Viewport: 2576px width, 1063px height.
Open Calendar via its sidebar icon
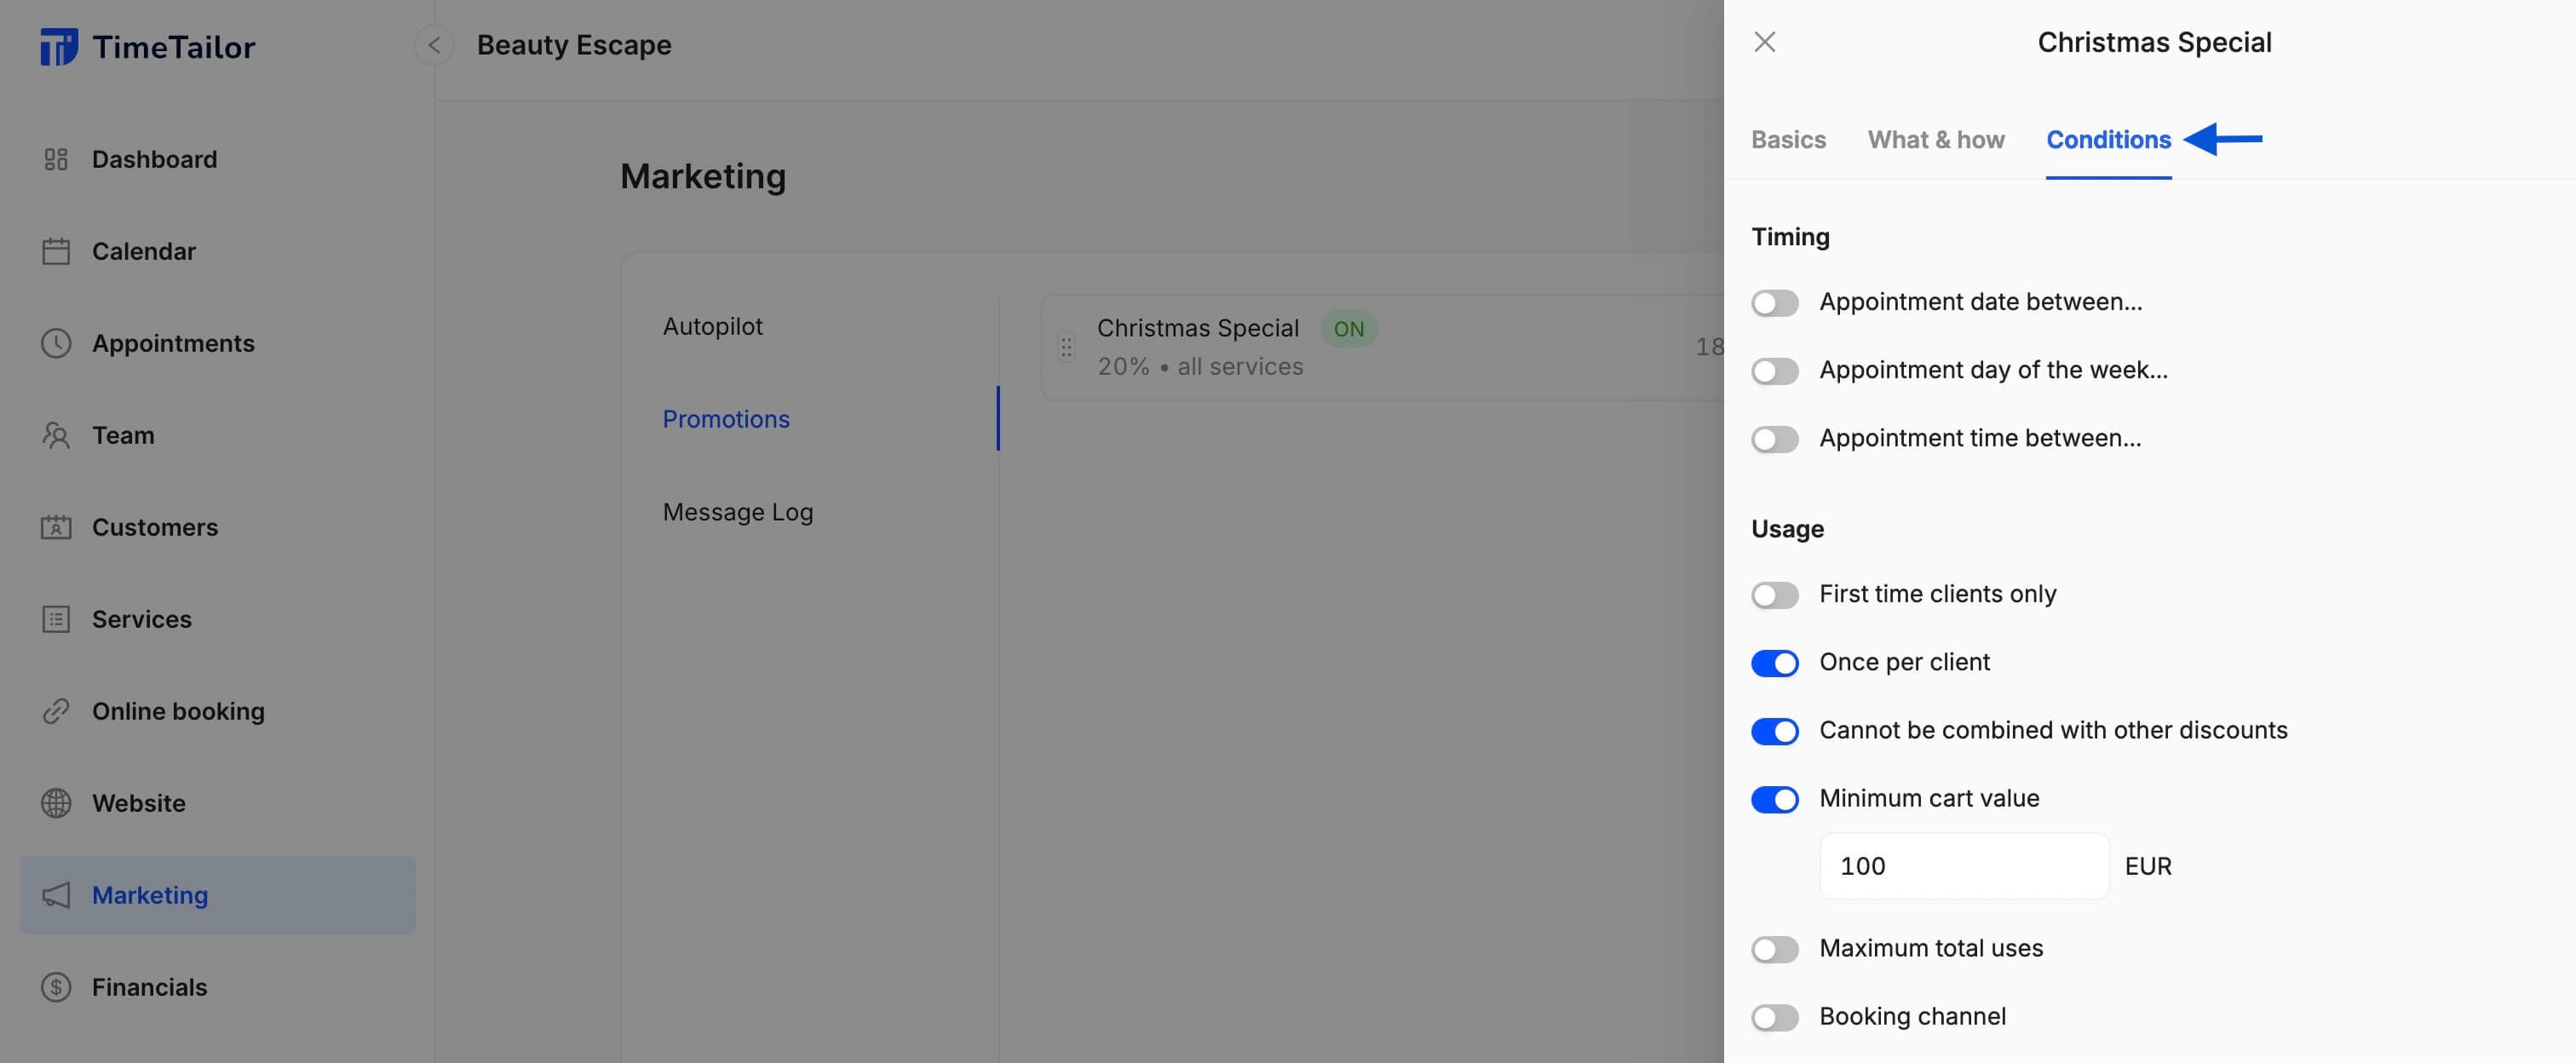click(56, 251)
